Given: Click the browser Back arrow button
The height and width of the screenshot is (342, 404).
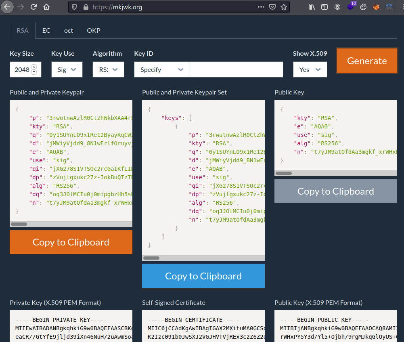Looking at the screenshot, I should pyautogui.click(x=7, y=7).
